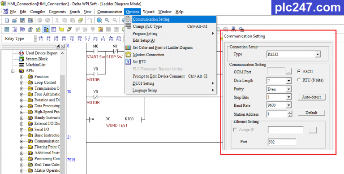
Task: Click project tree scrollbar up arrow
Action: point(63,53)
